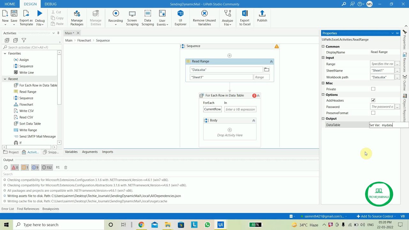
Task: Click the VB expression field in For Each
Action: (x=240, y=109)
